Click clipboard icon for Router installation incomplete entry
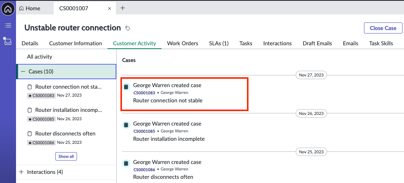The height and width of the screenshot is (183, 404). (x=126, y=125)
